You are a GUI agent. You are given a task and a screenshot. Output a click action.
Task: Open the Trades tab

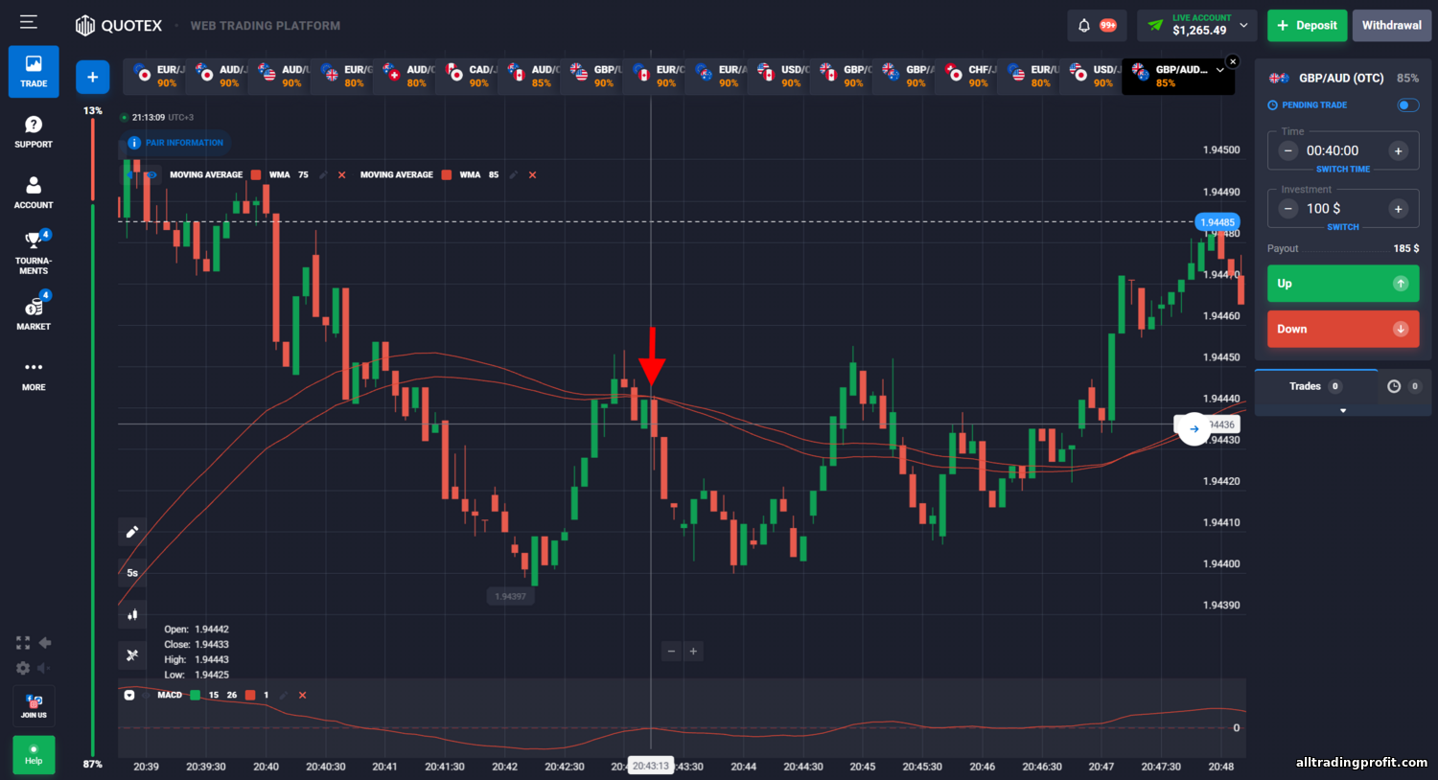[1315, 386]
